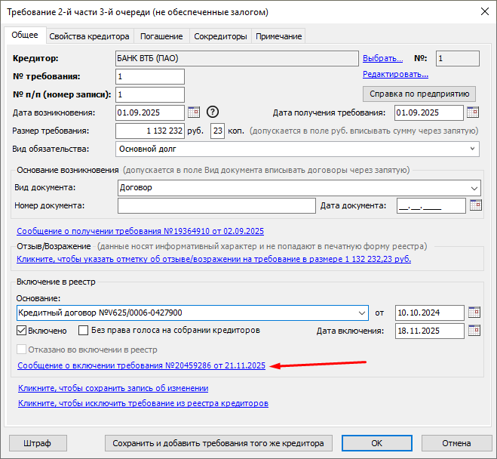Click the question mark help icon
The height and width of the screenshot is (459, 497).
coord(213,112)
